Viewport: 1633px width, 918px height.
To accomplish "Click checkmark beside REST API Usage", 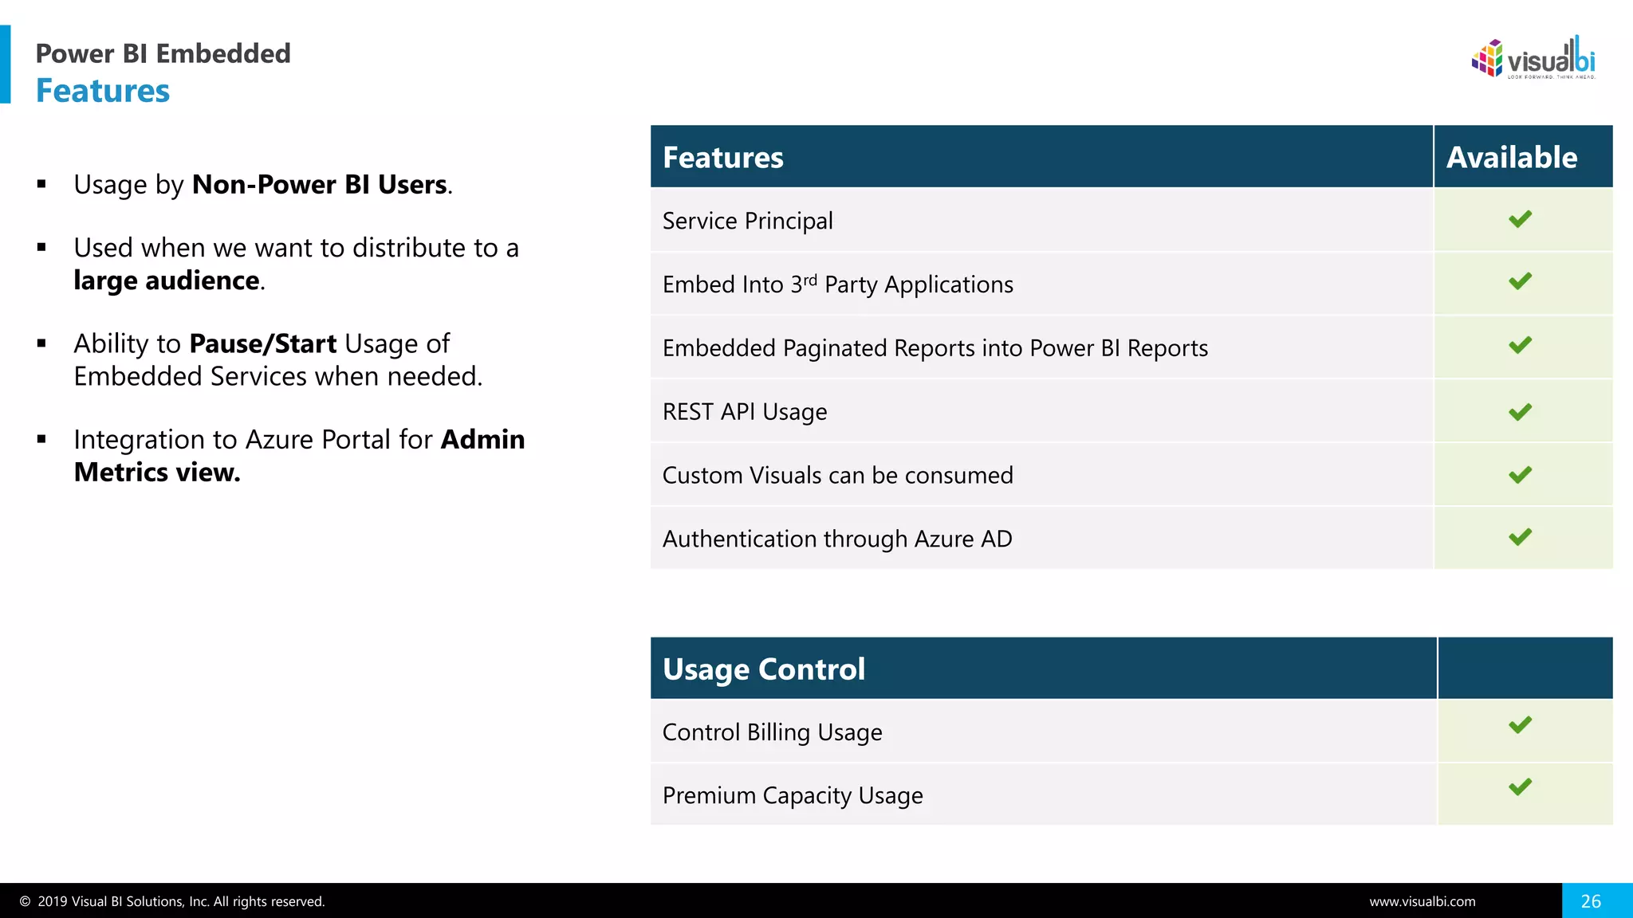I will tap(1520, 412).
